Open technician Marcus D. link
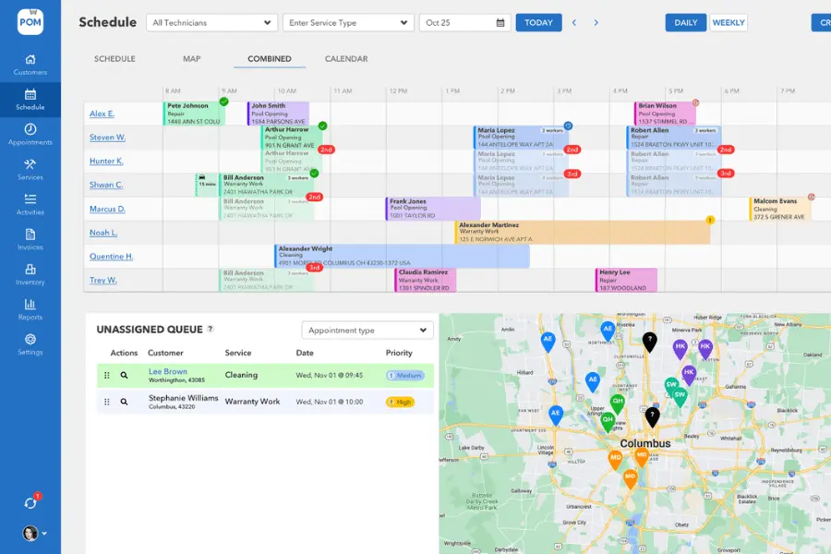 pyautogui.click(x=108, y=209)
